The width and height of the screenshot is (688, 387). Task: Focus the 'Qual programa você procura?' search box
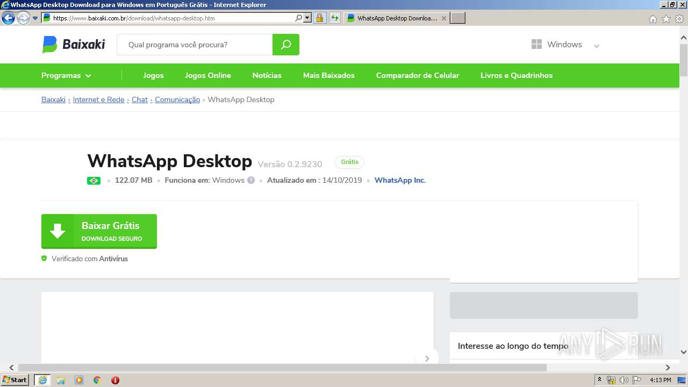point(195,45)
